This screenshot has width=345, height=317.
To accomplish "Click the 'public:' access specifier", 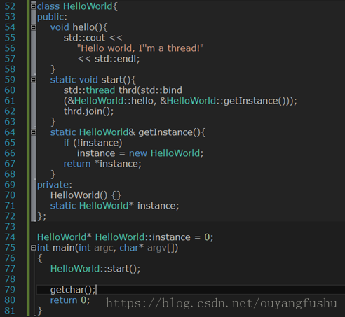I will 52,17.
